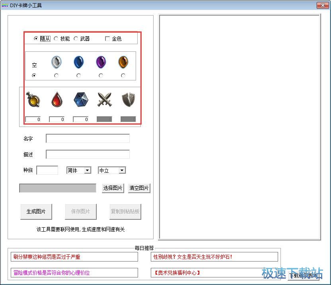Image resolution: width=331 pixels, height=285 pixels.
Task: Click the red blood drop health icon
Action: tap(57, 100)
